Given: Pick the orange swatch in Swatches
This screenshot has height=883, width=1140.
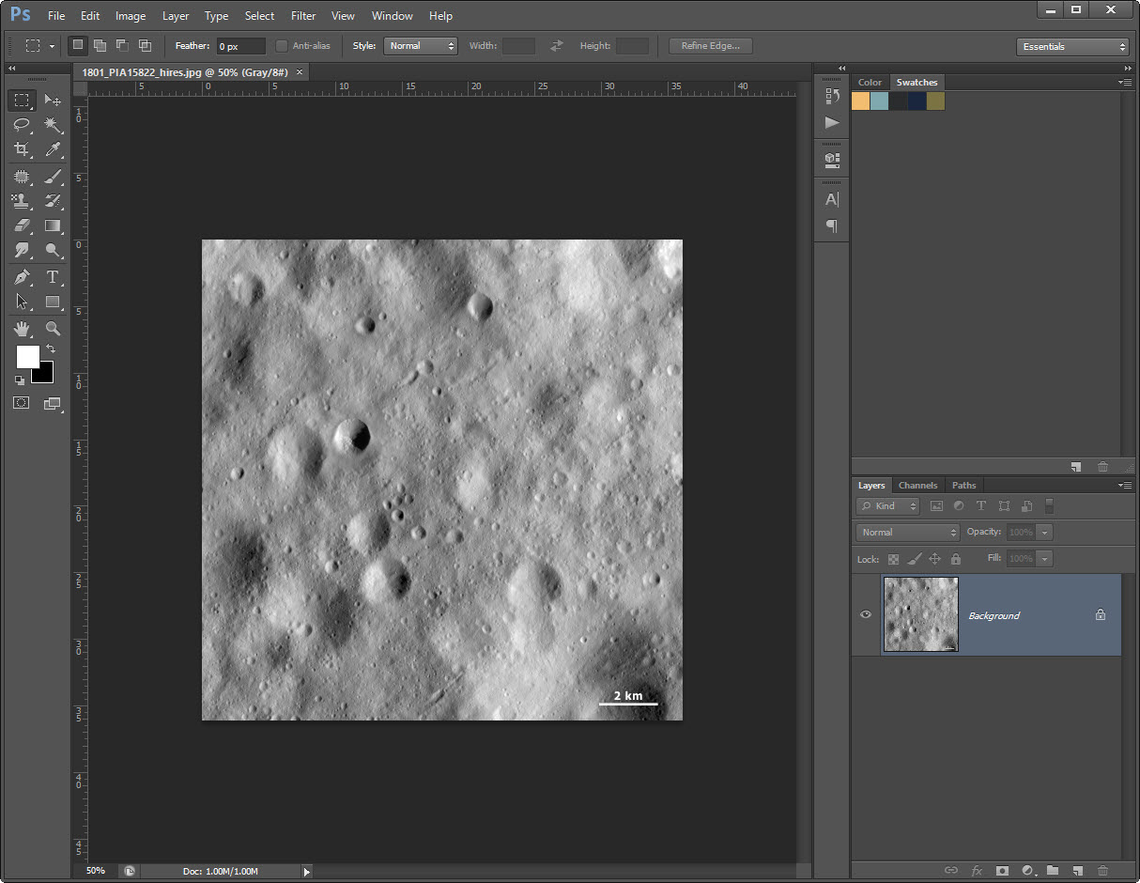Looking at the screenshot, I should [x=860, y=101].
